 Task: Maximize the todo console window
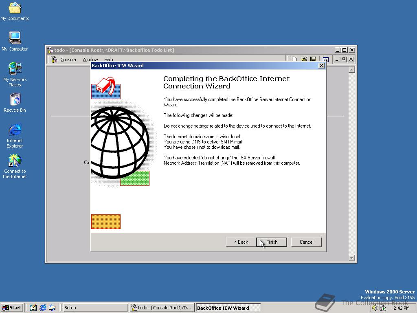click(345, 50)
